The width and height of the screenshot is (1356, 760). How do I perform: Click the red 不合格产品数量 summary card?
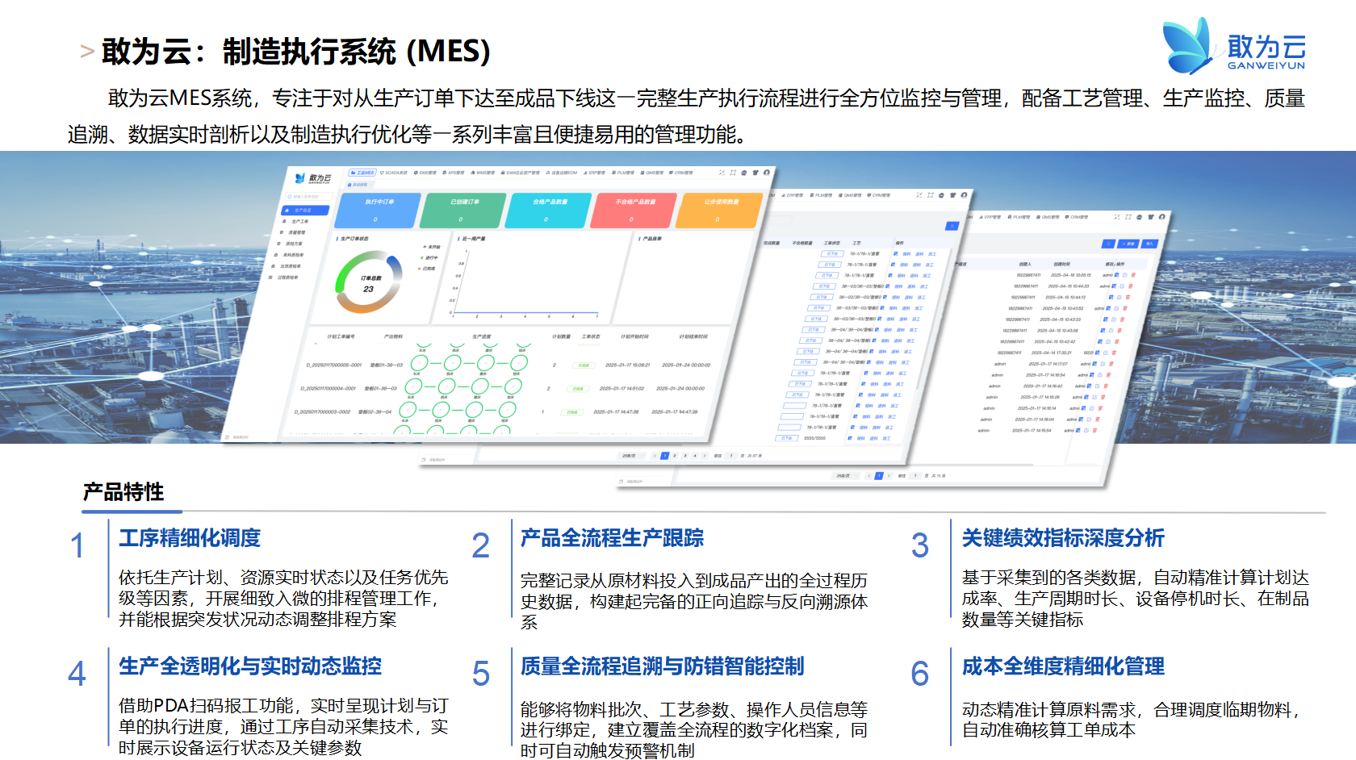[634, 210]
